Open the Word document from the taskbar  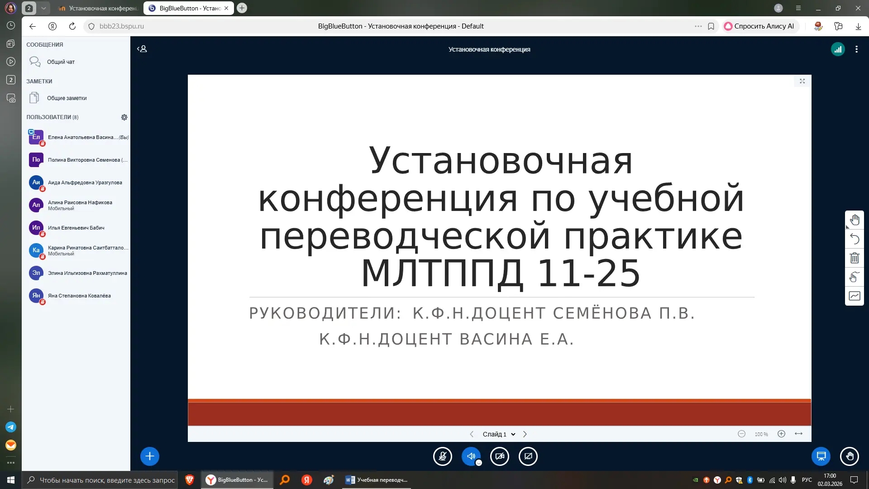(377, 480)
